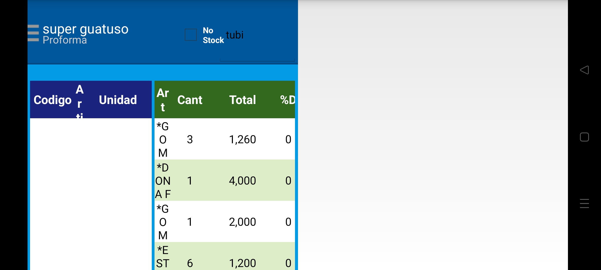Select the row with total 1,200
The height and width of the screenshot is (270, 601).
(x=242, y=263)
